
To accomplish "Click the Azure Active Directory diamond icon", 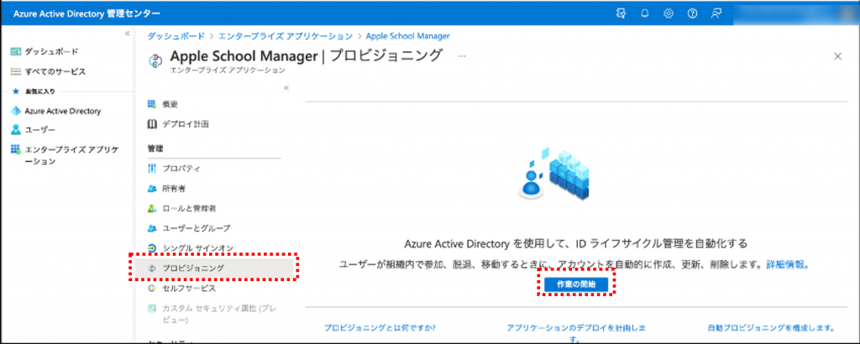I will (x=15, y=111).
